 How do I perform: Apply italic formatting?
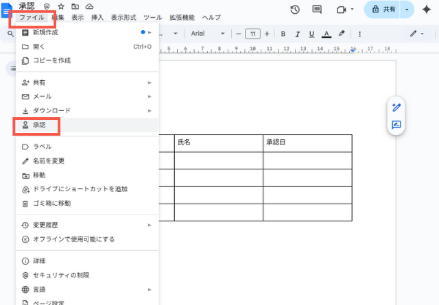point(297,34)
